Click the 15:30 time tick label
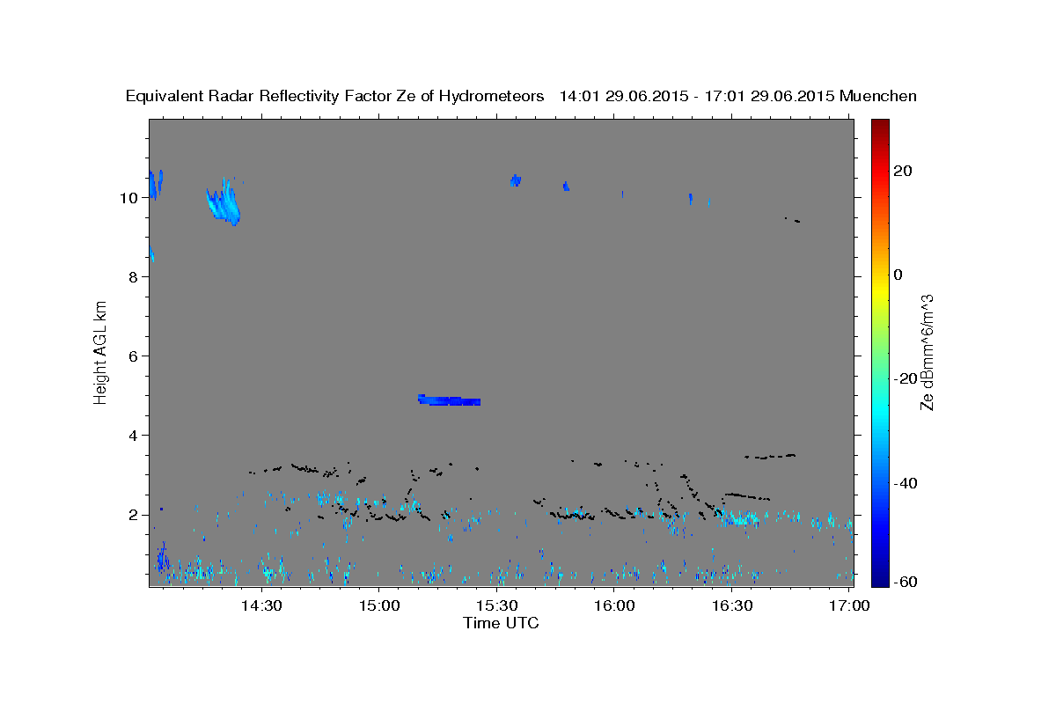This screenshot has height=704, width=1056. click(x=496, y=605)
